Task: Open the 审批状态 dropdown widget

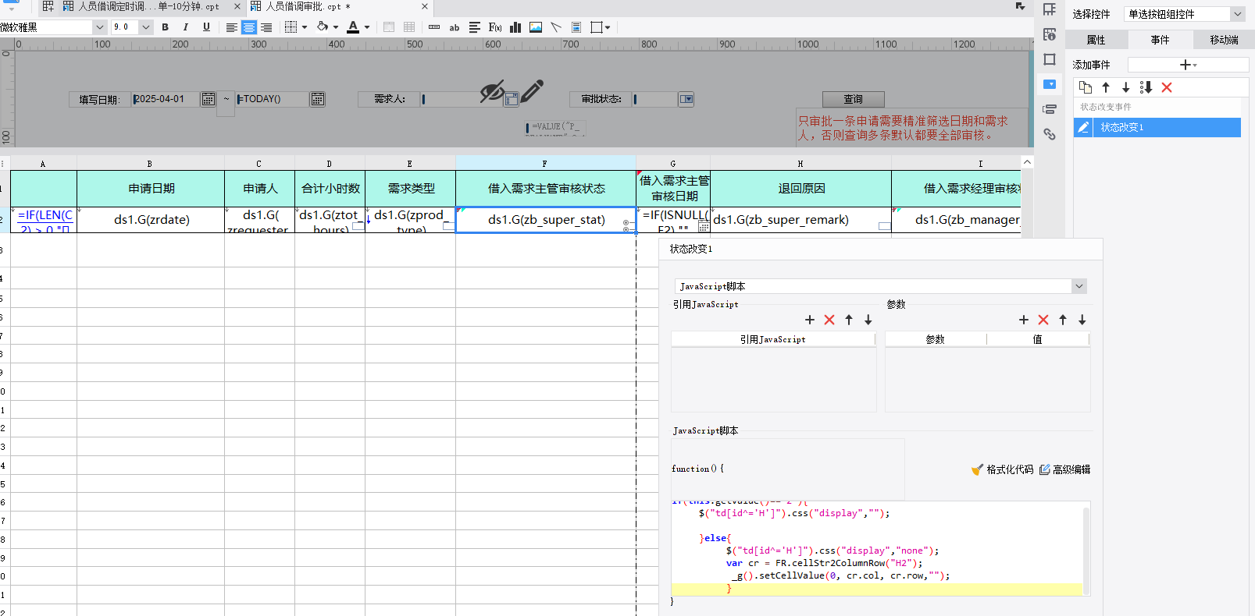Action: tap(686, 99)
